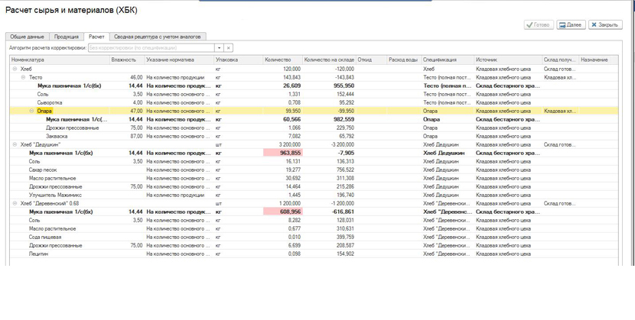The height and width of the screenshot is (320, 635).
Task: Click the clear (x) button beside the algorithm field
Action: (x=228, y=47)
